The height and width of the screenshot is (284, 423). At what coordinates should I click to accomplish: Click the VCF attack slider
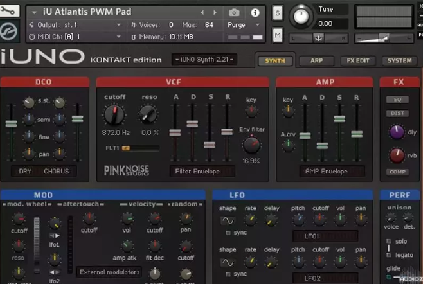(x=175, y=132)
